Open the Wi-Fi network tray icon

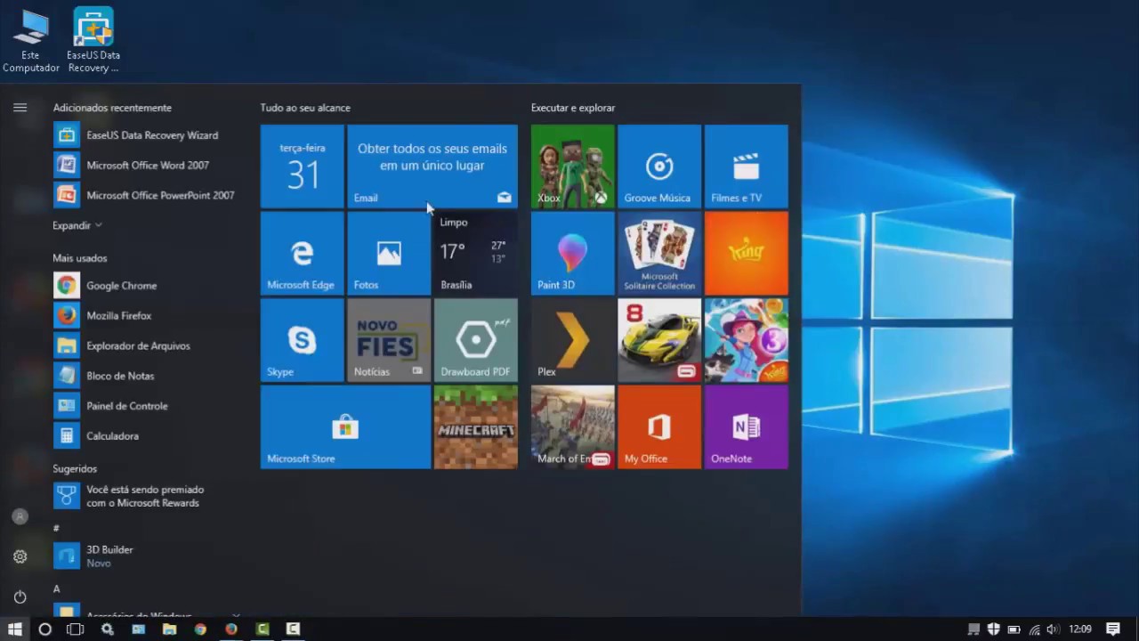tap(1034, 629)
